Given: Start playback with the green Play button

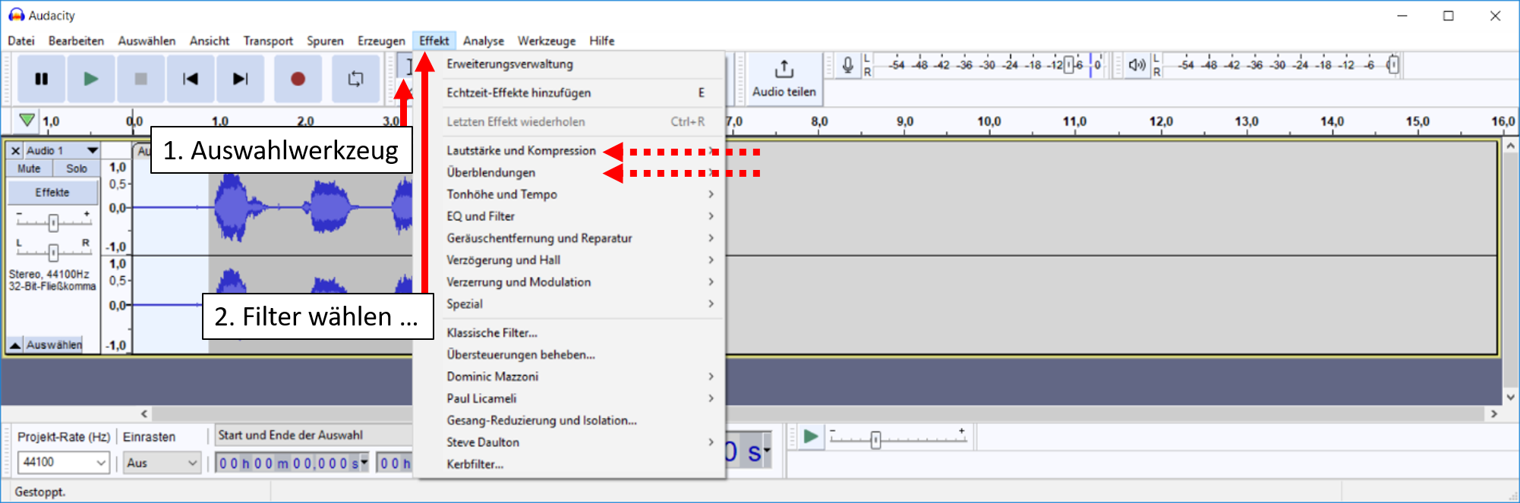Looking at the screenshot, I should click(x=90, y=79).
